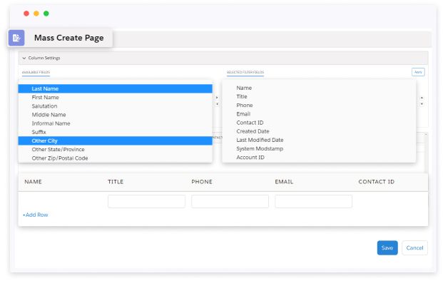Select Other City in available fields

pyautogui.click(x=116, y=141)
